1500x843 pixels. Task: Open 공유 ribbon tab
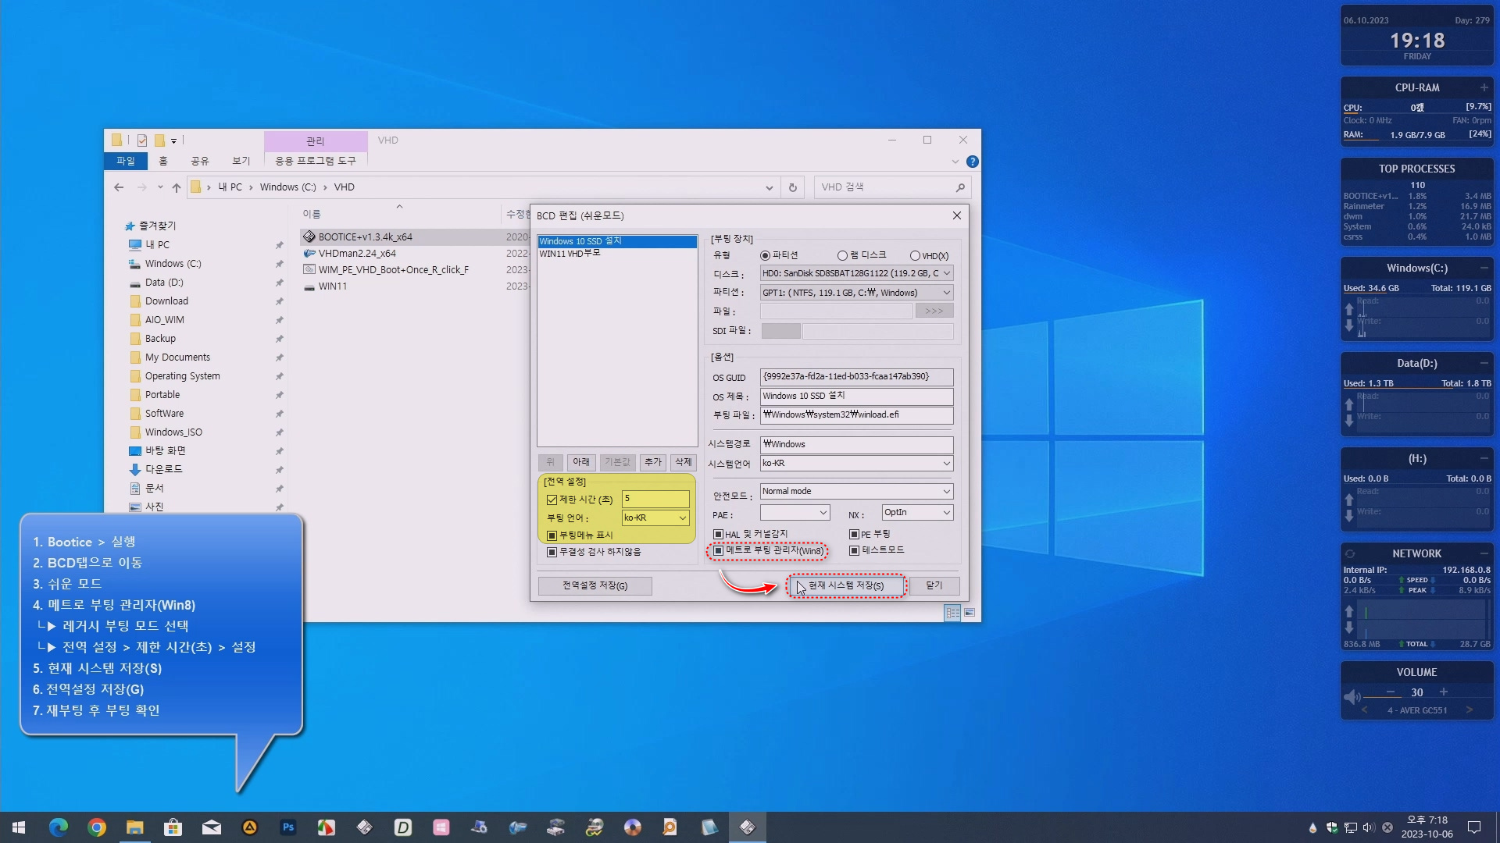(200, 161)
